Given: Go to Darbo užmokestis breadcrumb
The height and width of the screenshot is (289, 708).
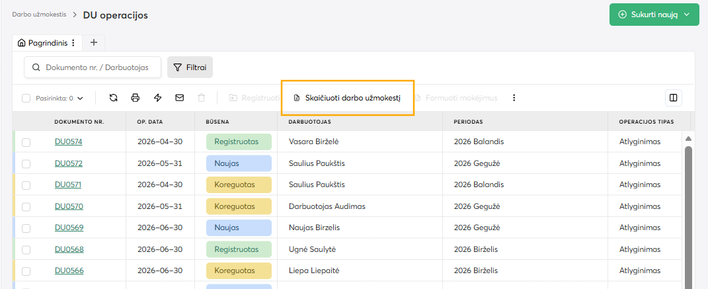Looking at the screenshot, I should [x=39, y=15].
